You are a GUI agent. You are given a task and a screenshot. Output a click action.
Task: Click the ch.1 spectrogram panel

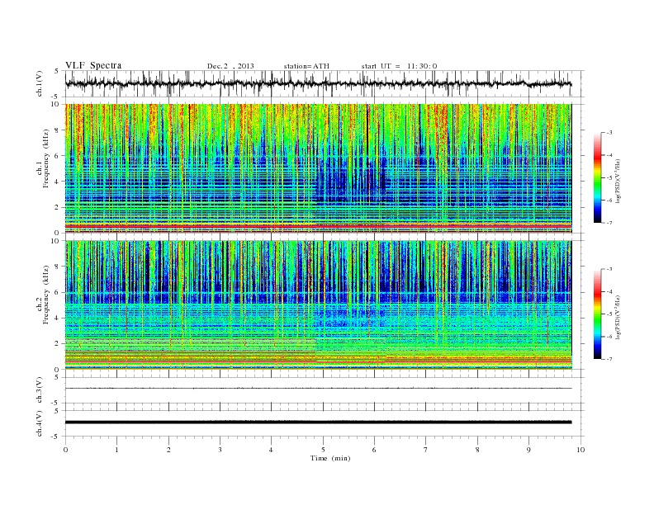(319, 168)
